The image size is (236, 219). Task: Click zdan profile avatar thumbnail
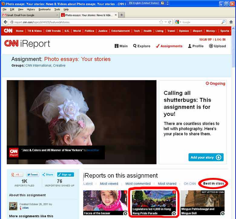pyautogui.click(x=13, y=206)
